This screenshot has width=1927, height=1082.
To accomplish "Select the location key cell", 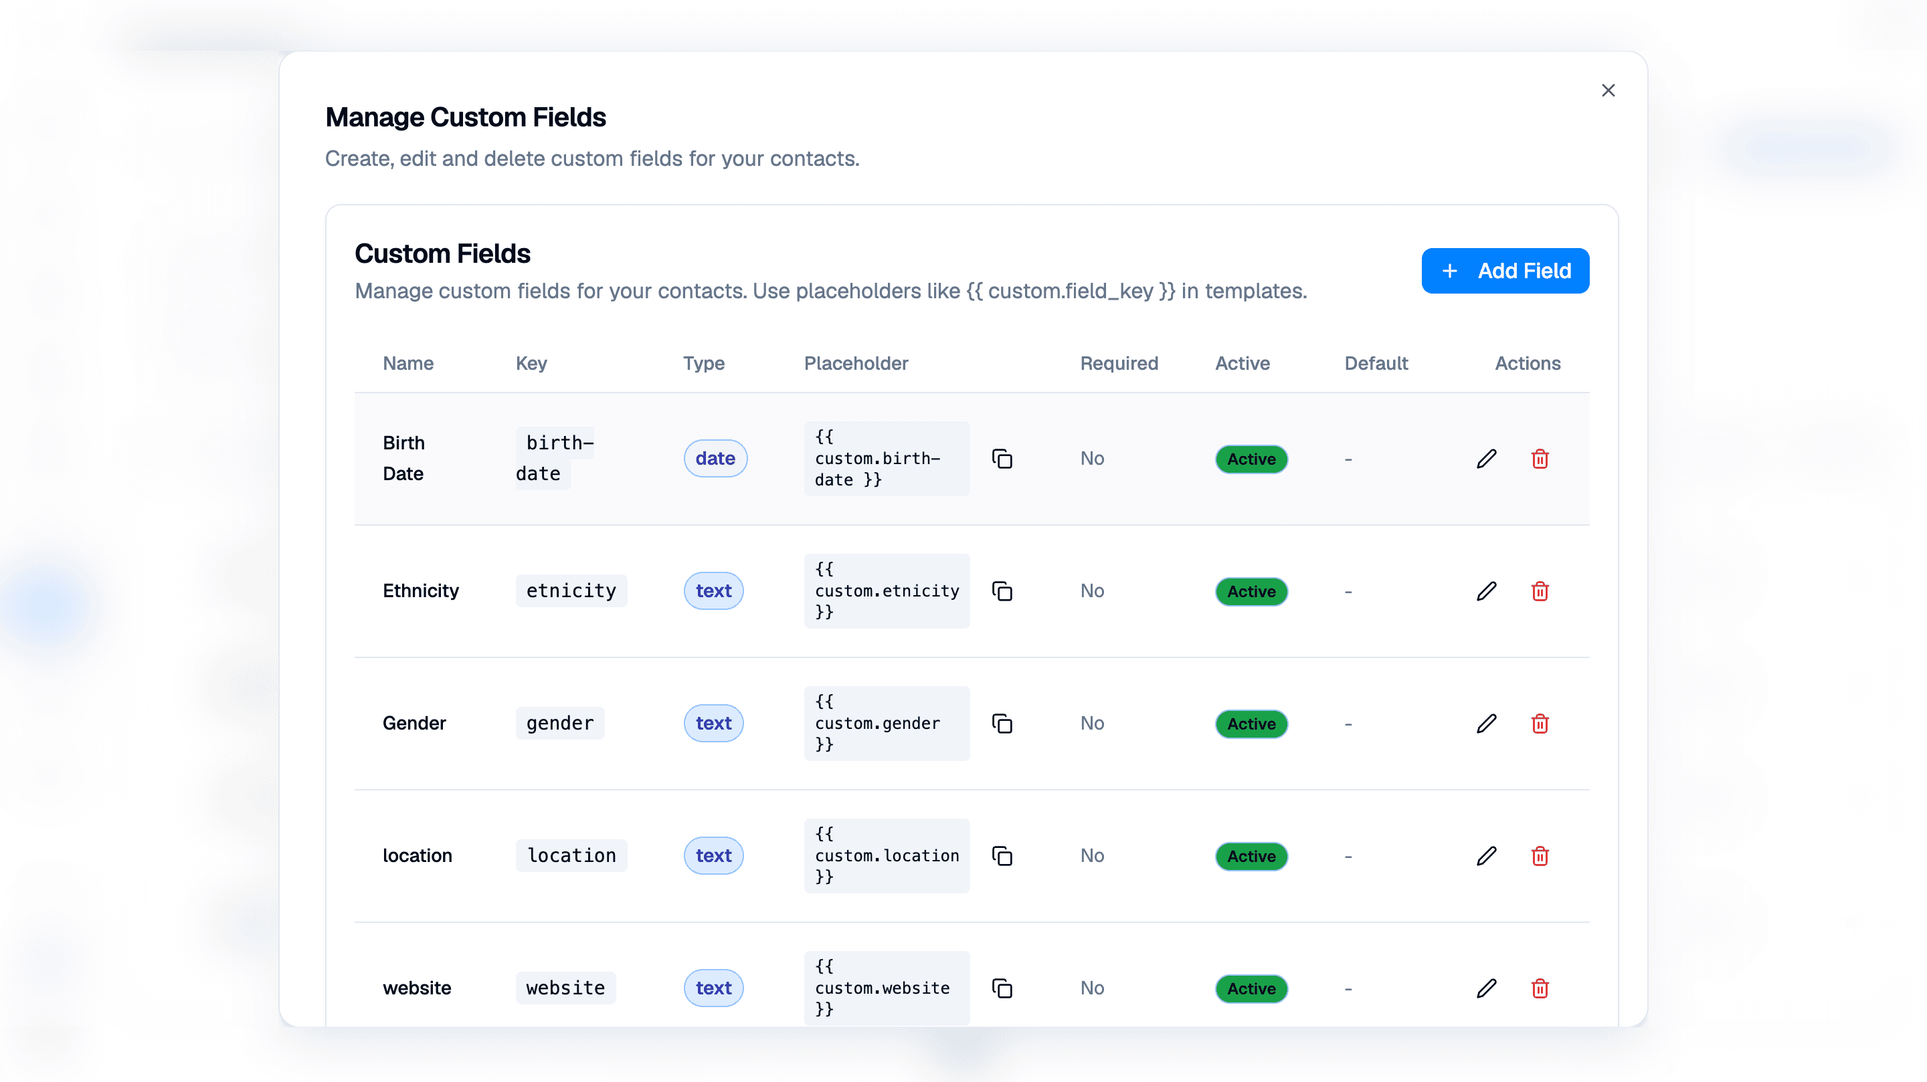I will pos(571,855).
